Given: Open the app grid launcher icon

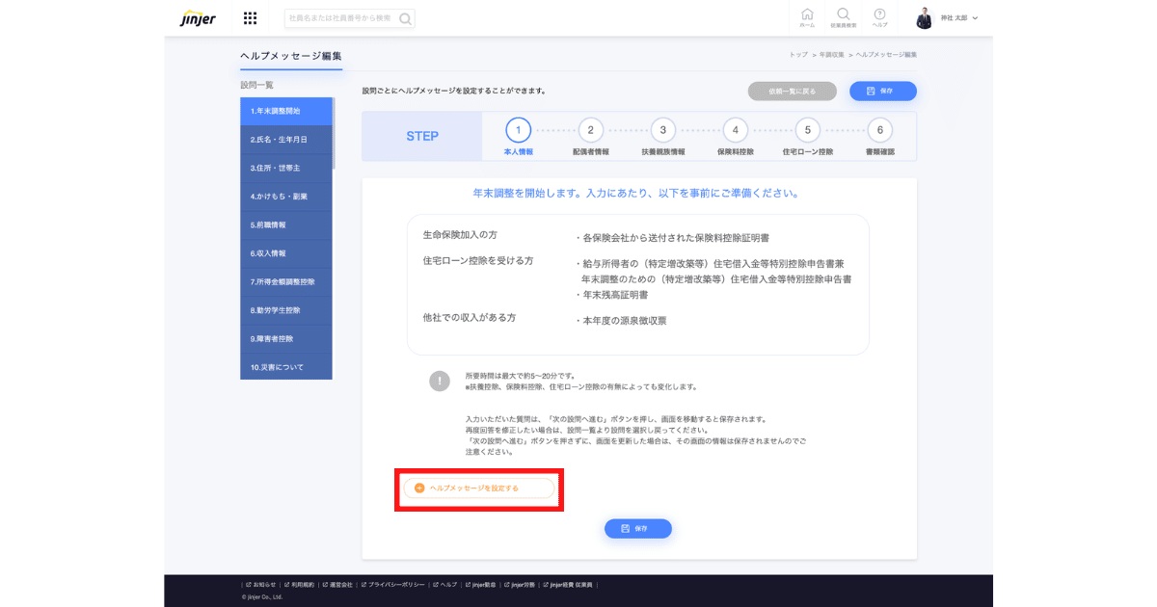Looking at the screenshot, I should coord(250,18).
